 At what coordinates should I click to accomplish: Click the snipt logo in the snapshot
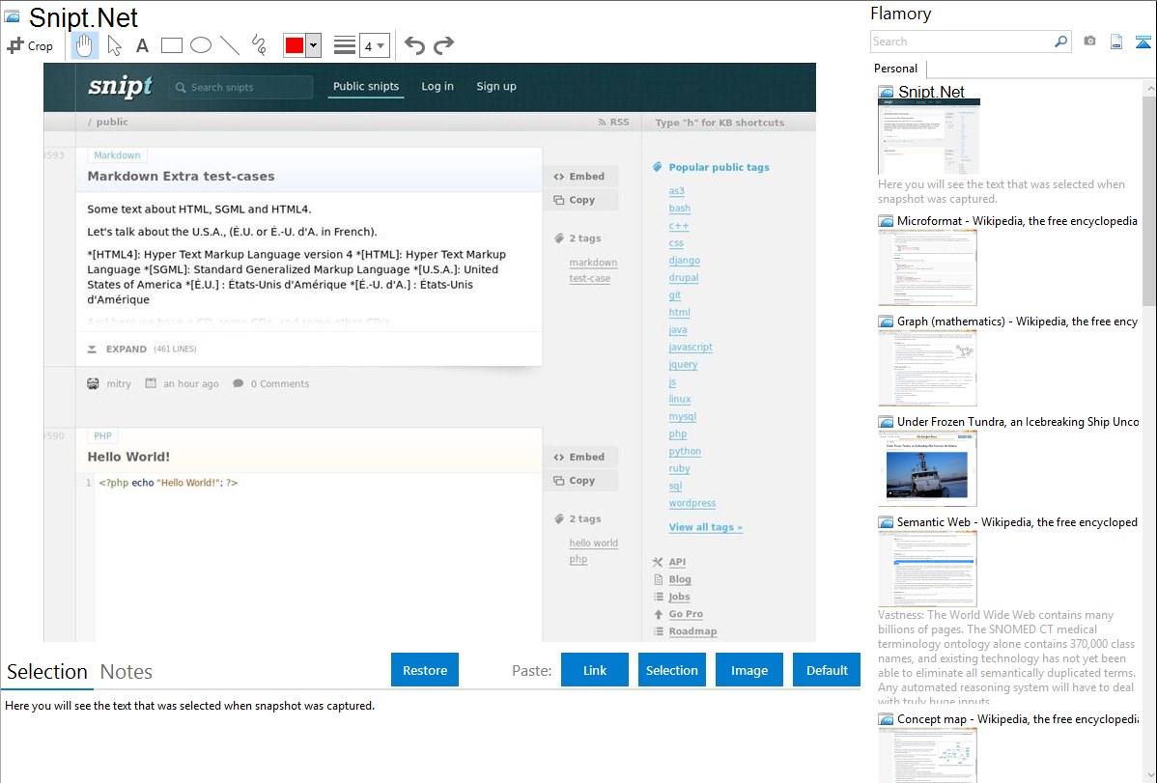[121, 86]
